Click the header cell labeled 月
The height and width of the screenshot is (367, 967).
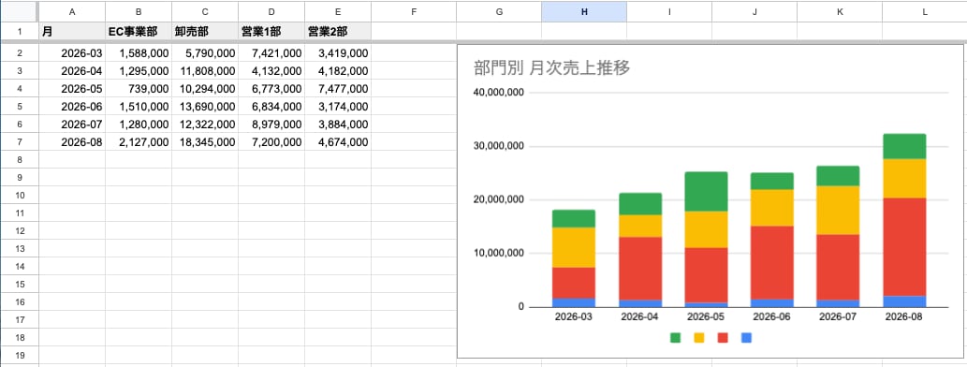pyautogui.click(x=72, y=32)
